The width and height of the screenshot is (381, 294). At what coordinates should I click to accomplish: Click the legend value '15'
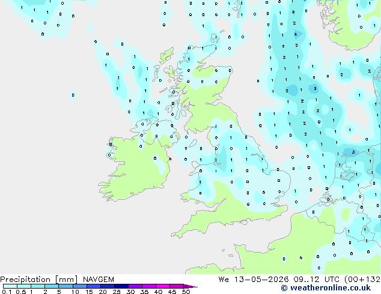pyautogui.click(x=89, y=292)
